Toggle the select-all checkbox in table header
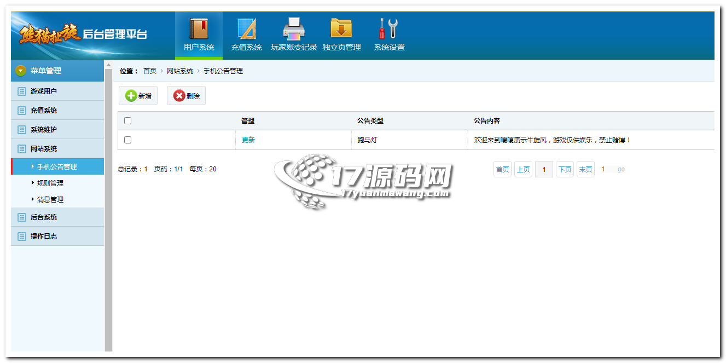 (x=128, y=121)
